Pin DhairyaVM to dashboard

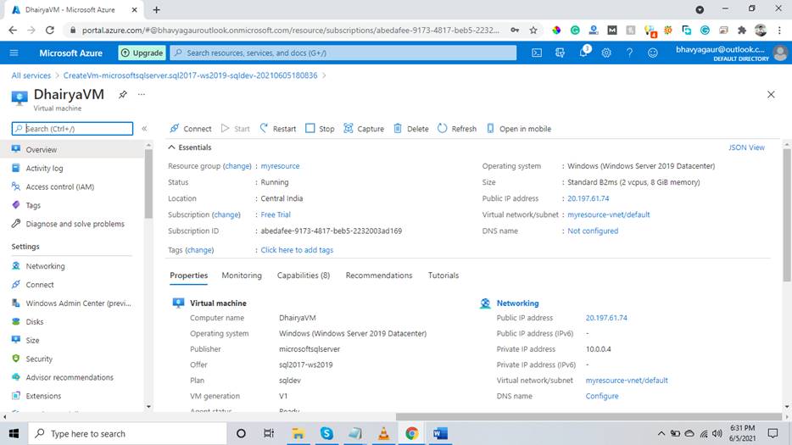pos(123,94)
